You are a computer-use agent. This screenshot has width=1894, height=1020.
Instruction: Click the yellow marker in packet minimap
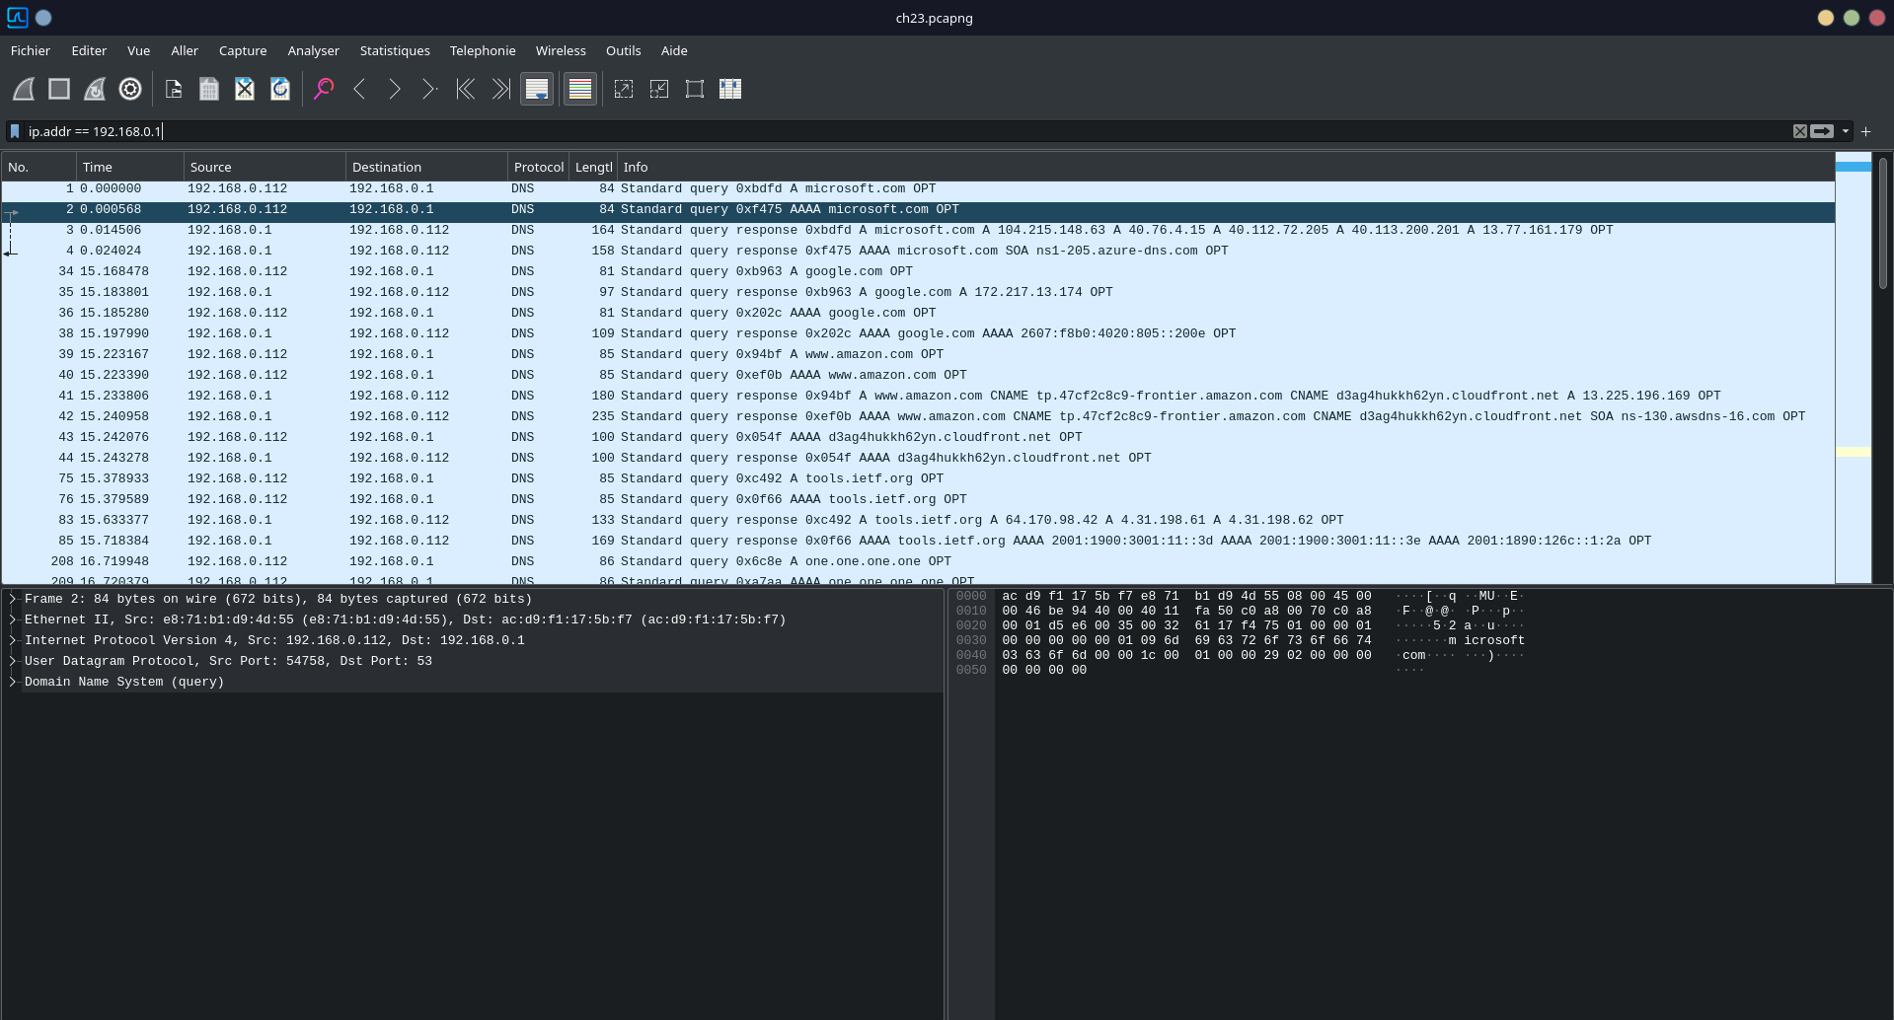click(1854, 452)
